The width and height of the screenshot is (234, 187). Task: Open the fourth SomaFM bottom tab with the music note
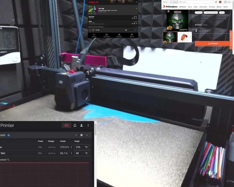point(132,35)
